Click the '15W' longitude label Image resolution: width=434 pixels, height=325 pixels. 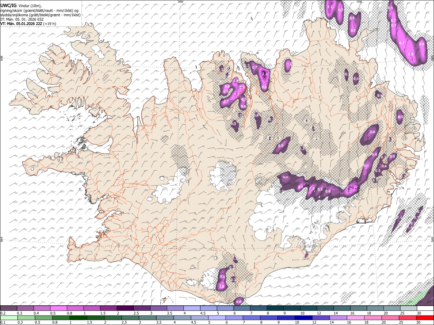[359, 2]
